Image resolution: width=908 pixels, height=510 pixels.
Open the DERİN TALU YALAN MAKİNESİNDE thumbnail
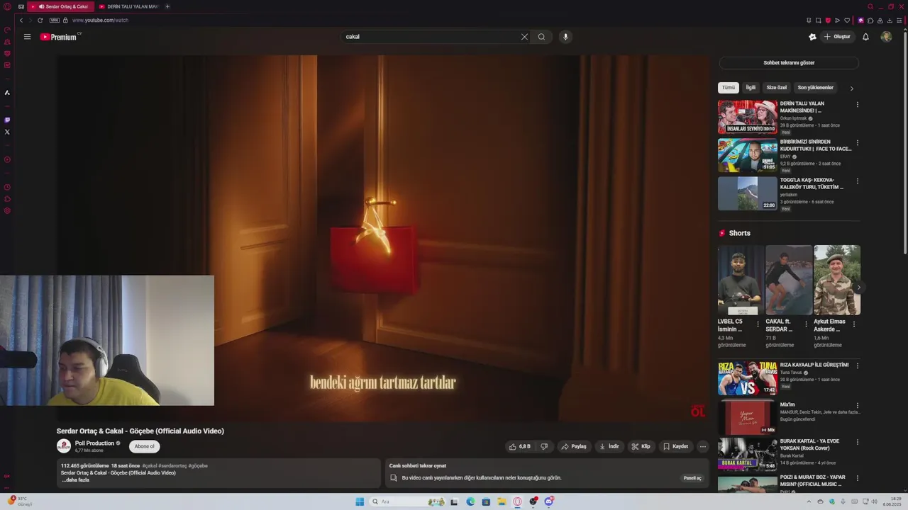click(747, 117)
